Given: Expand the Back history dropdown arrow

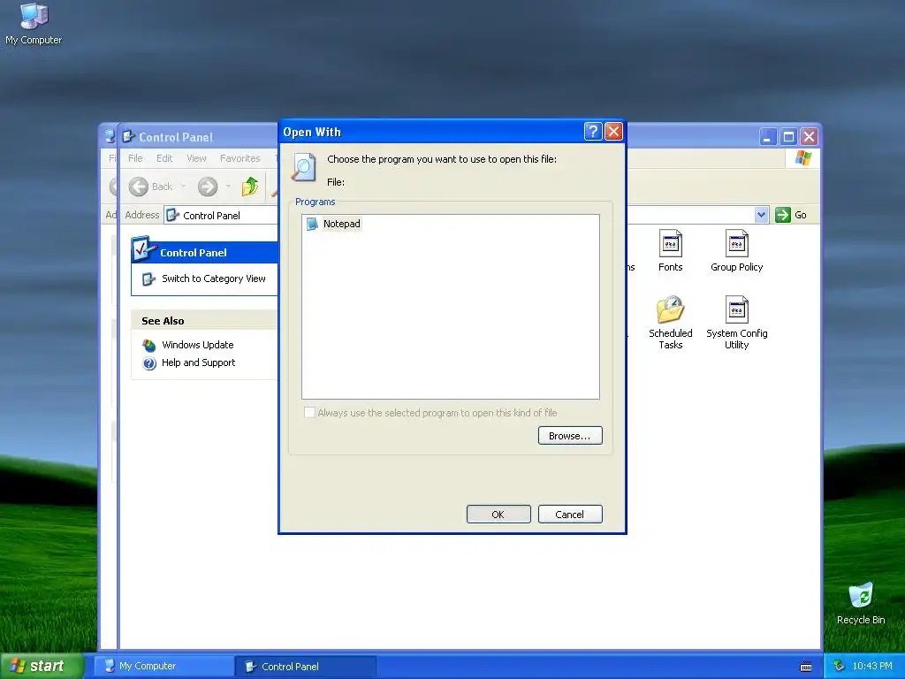Looking at the screenshot, I should tap(184, 187).
